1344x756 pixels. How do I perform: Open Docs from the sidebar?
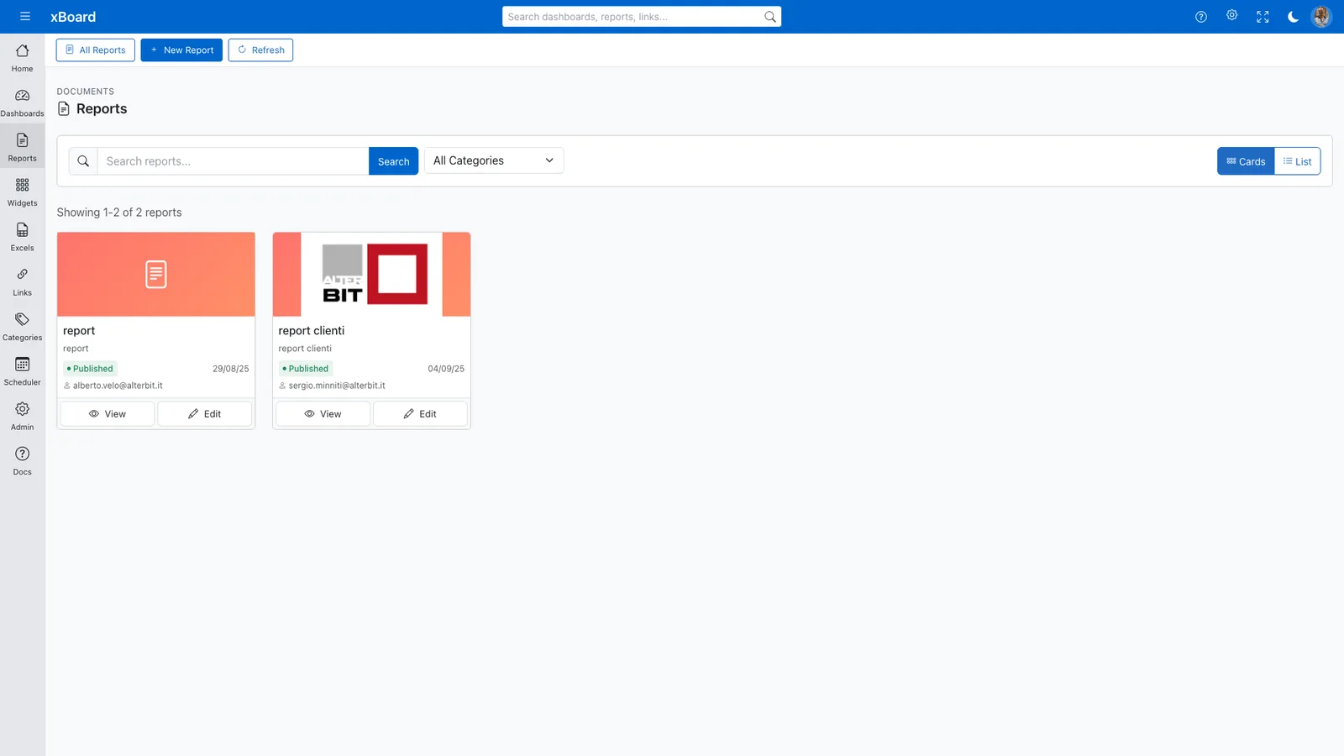[x=23, y=461]
